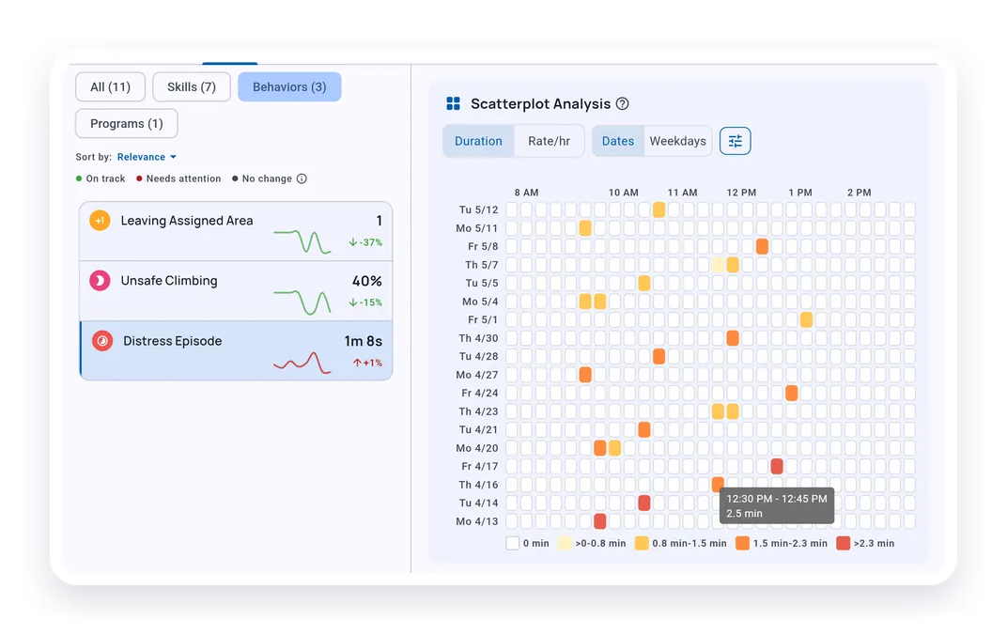The width and height of the screenshot is (1007, 635).
Task: Switch to the Skills (7) filter
Action: (x=192, y=86)
